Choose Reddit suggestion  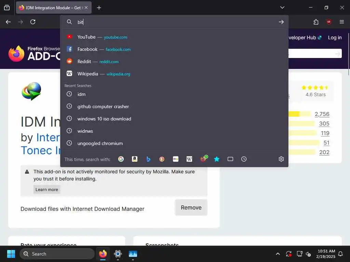(x=174, y=61)
